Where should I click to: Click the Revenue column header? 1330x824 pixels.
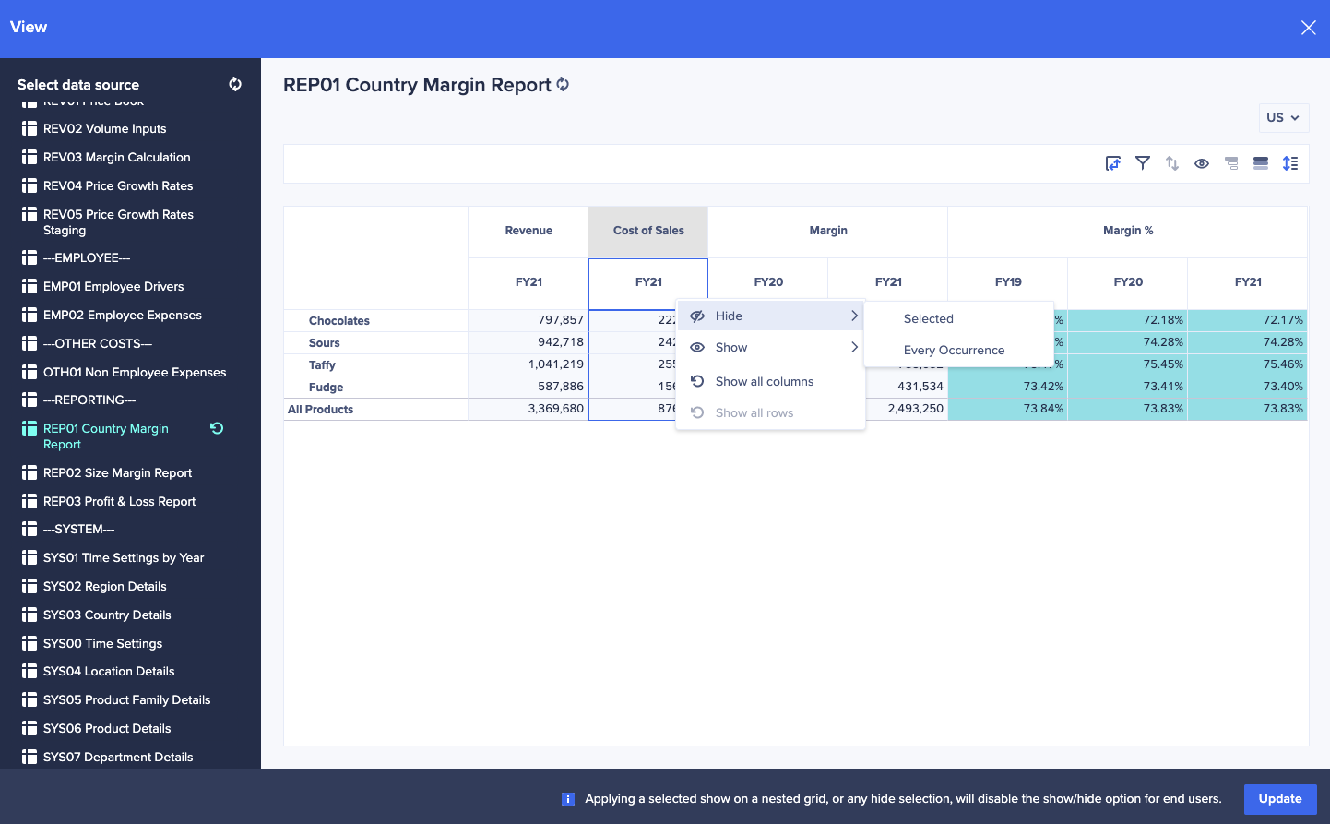pyautogui.click(x=528, y=231)
